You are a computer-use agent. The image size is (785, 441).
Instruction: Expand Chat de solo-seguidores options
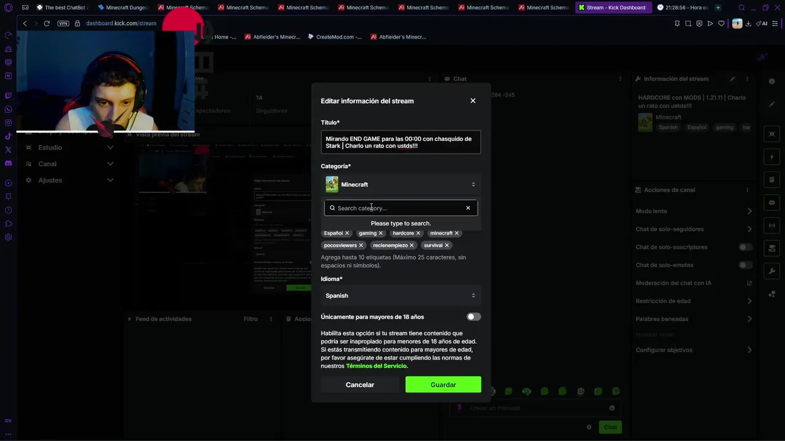749,229
